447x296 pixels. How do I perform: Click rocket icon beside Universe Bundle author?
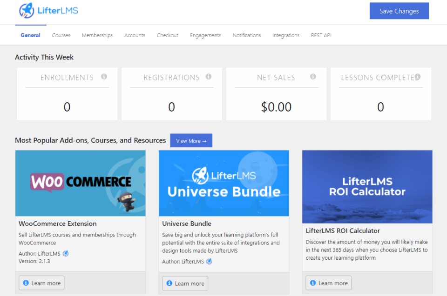point(209,261)
